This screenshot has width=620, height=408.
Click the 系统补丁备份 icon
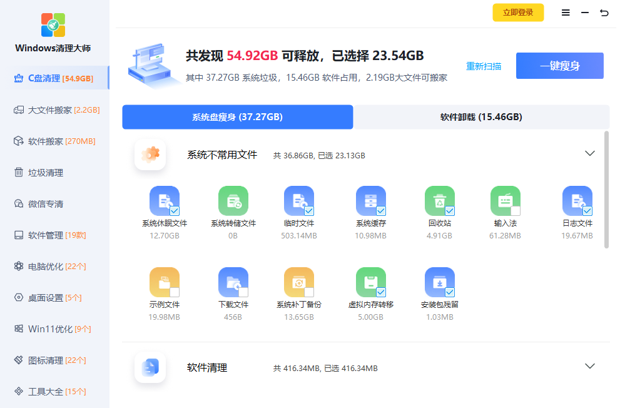tap(298, 282)
